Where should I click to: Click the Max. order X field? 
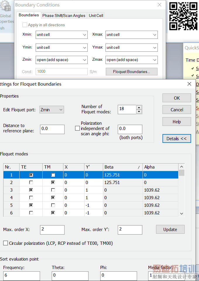[52, 230]
